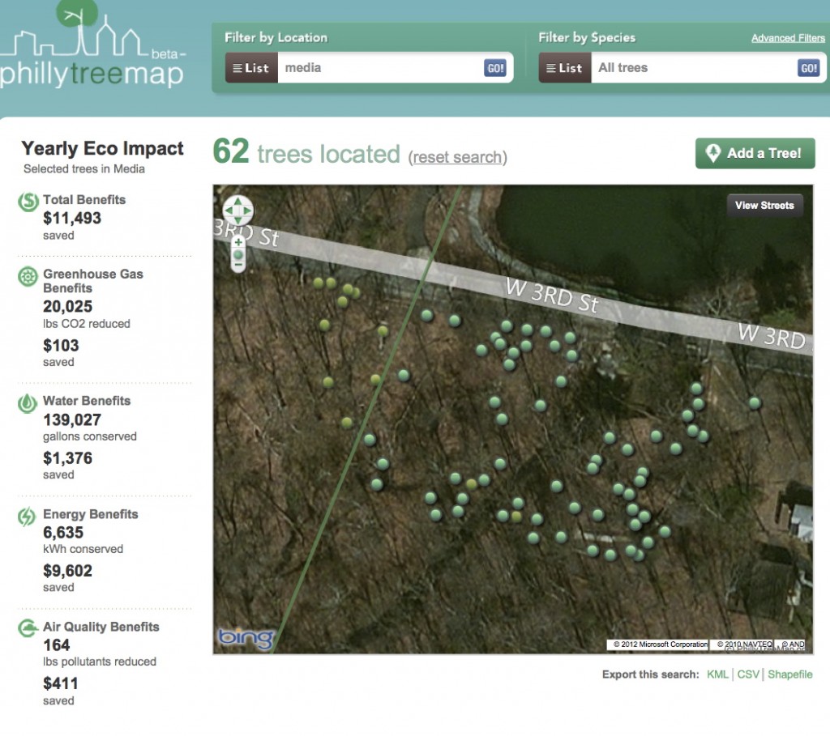The width and height of the screenshot is (830, 736).
Task: Click the $411 air quality savings value
Action: click(60, 683)
